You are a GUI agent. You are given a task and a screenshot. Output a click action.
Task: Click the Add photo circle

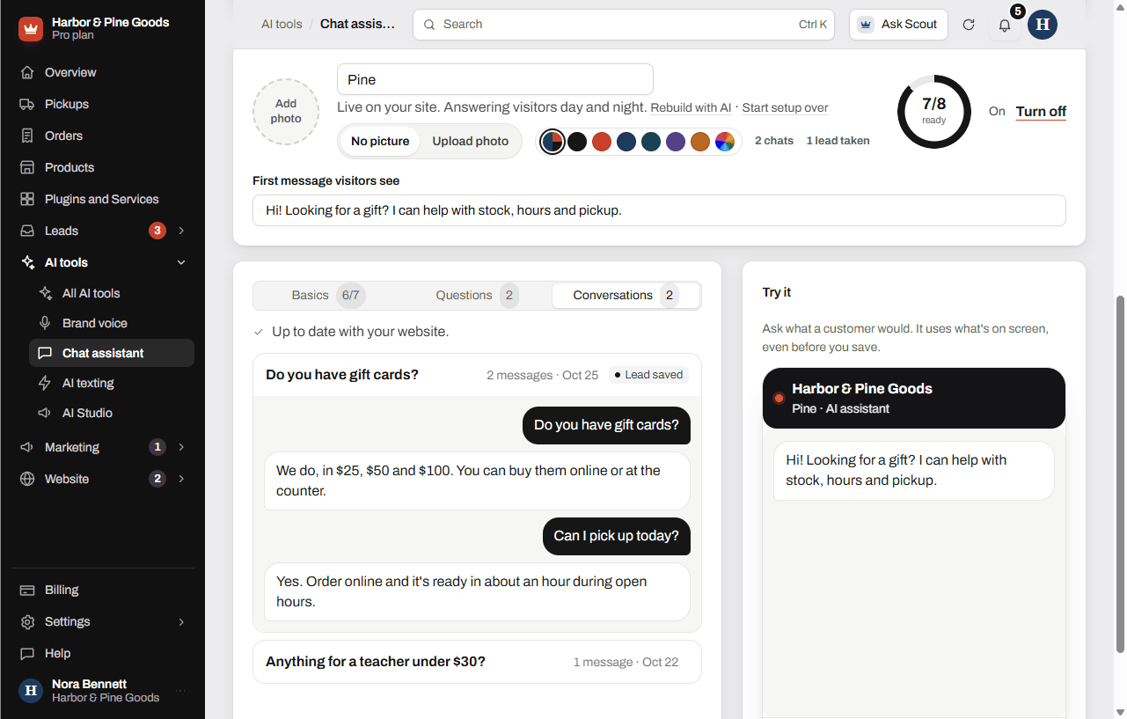(x=286, y=112)
